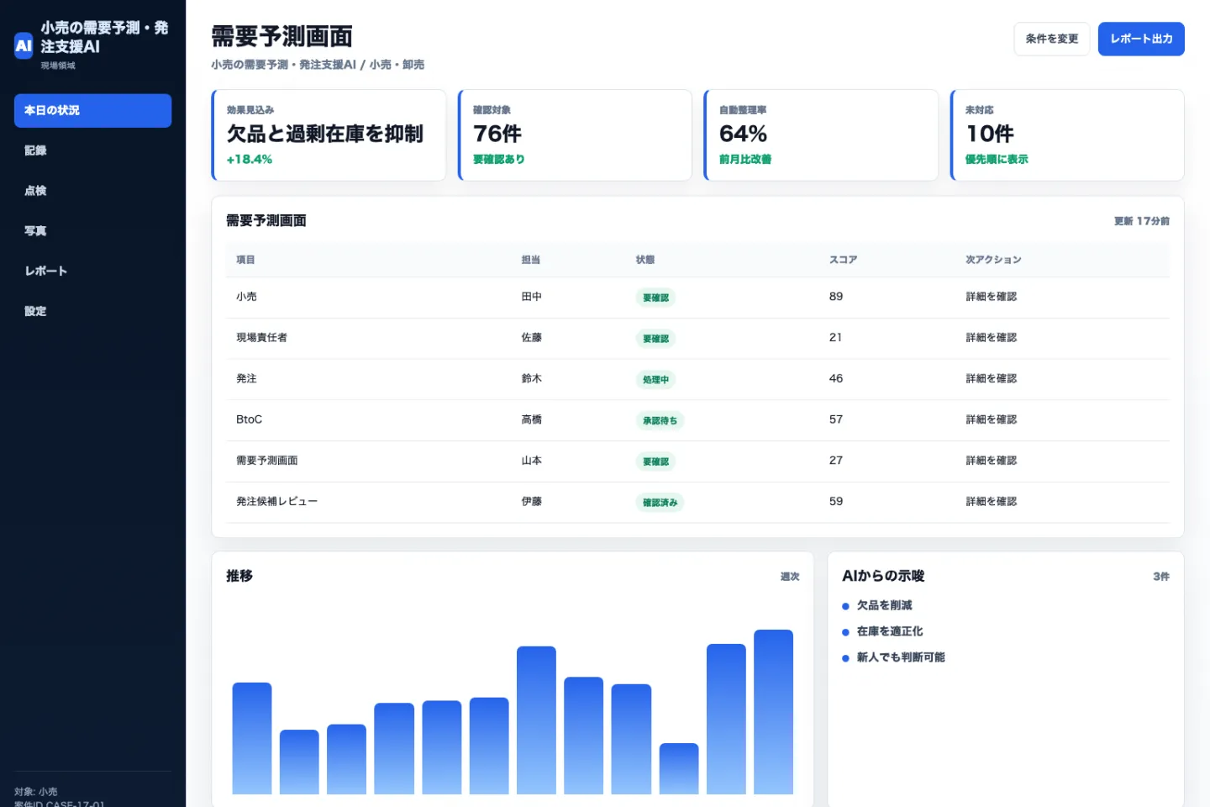Click the 承認待ち status badge
The image size is (1210, 807).
pos(660,420)
